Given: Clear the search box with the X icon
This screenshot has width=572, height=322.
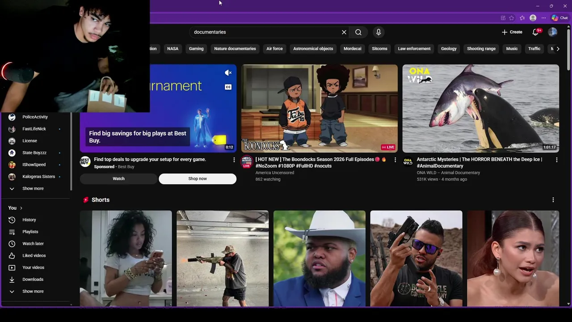Looking at the screenshot, I should click(x=344, y=32).
